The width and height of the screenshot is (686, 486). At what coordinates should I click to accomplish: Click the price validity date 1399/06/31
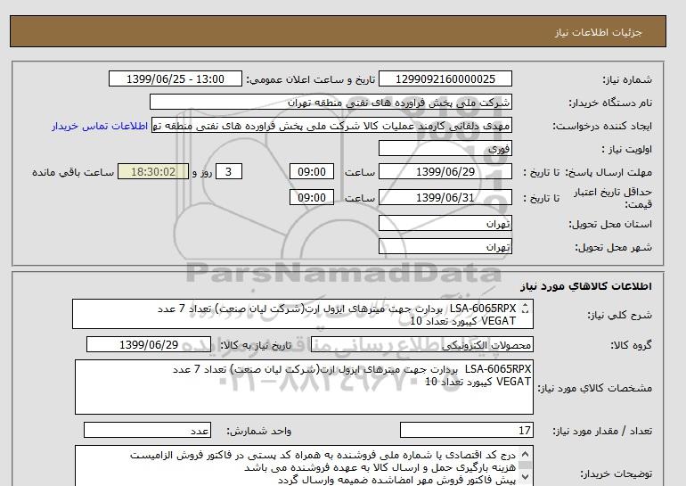pos(445,197)
